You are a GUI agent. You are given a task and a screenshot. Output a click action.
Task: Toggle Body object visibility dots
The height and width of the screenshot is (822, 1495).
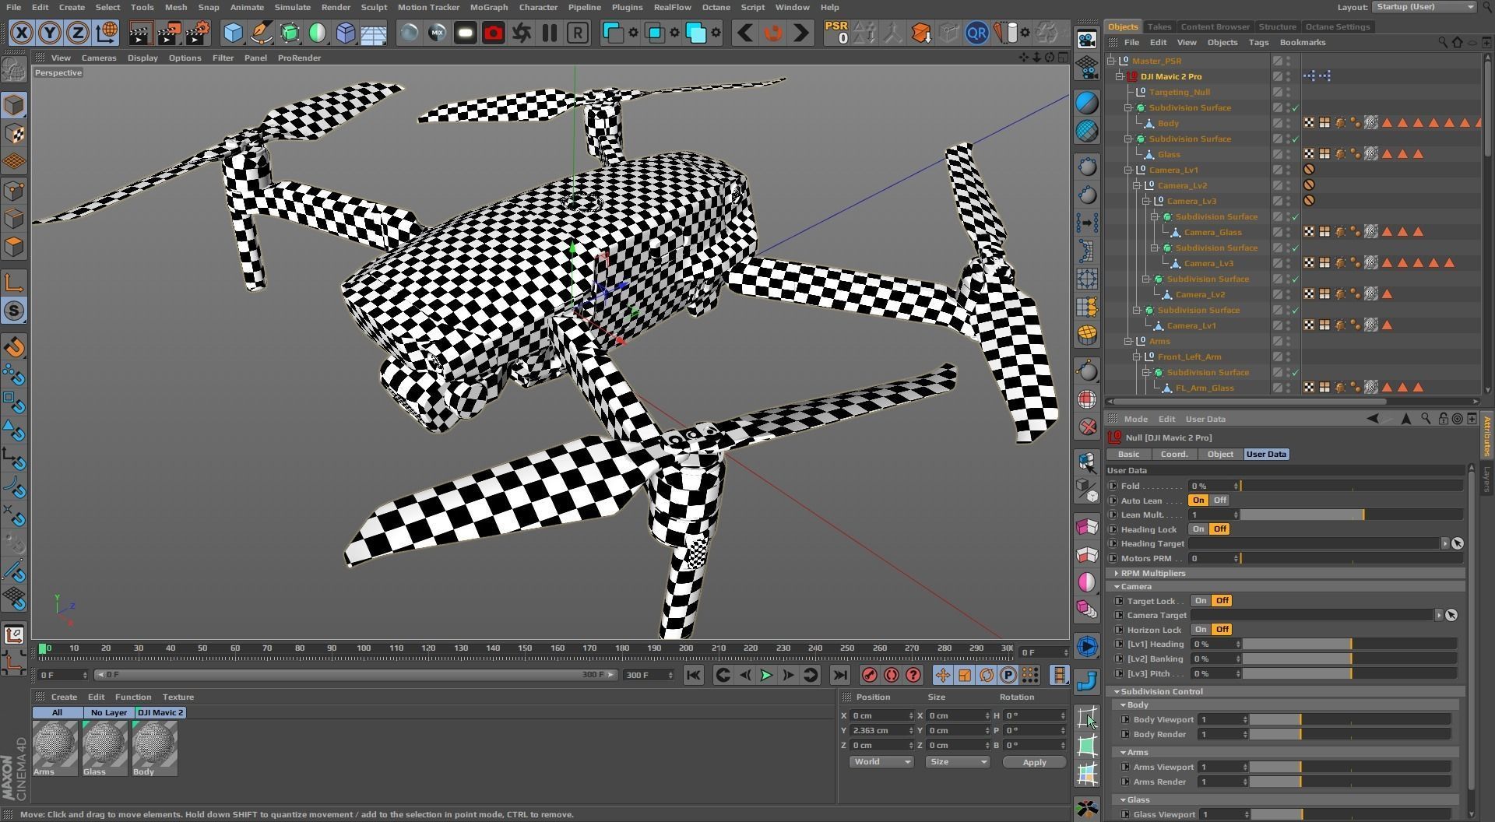point(1289,123)
